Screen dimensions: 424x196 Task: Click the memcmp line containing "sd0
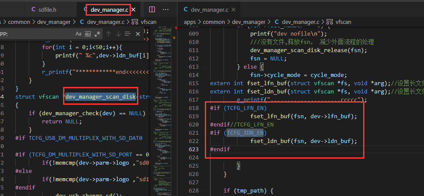[96, 163]
